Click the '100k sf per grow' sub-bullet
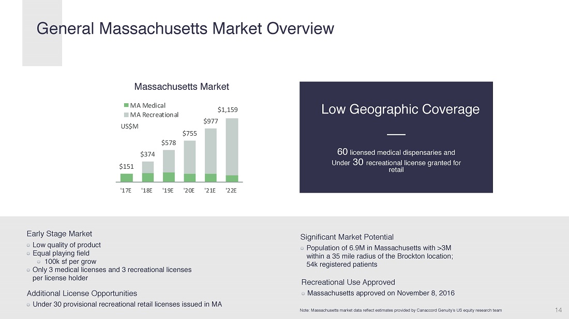569x319 pixels. 70,262
